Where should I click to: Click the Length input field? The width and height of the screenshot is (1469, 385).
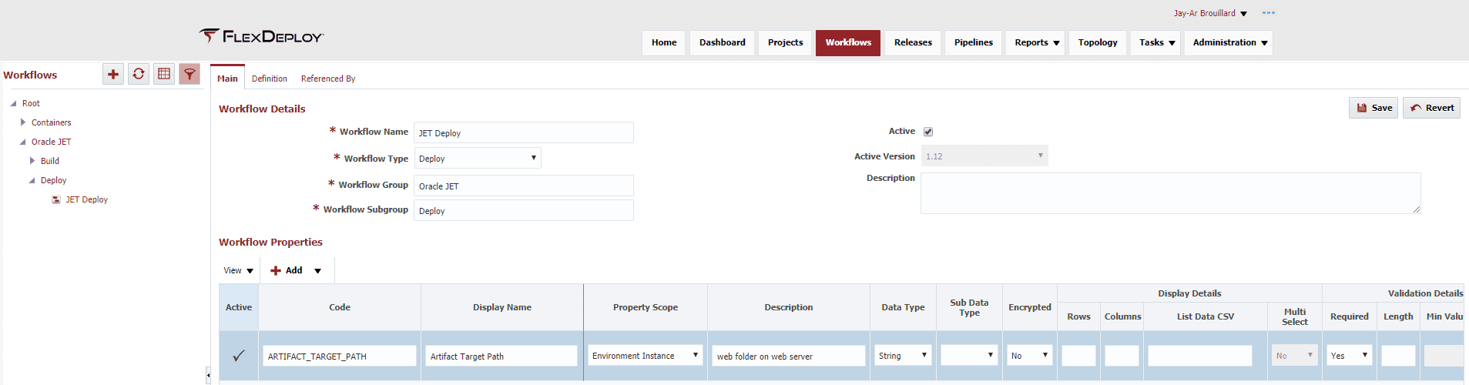[1398, 356]
